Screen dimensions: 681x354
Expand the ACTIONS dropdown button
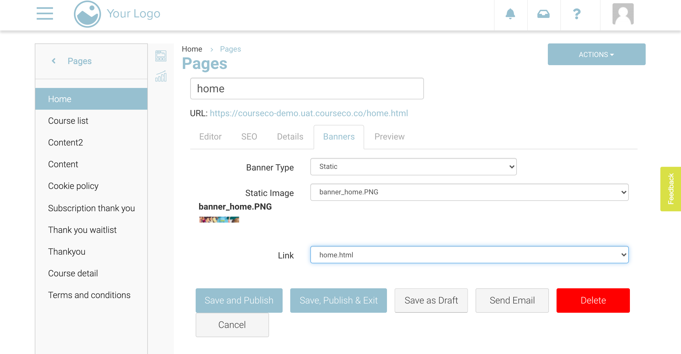click(x=596, y=55)
